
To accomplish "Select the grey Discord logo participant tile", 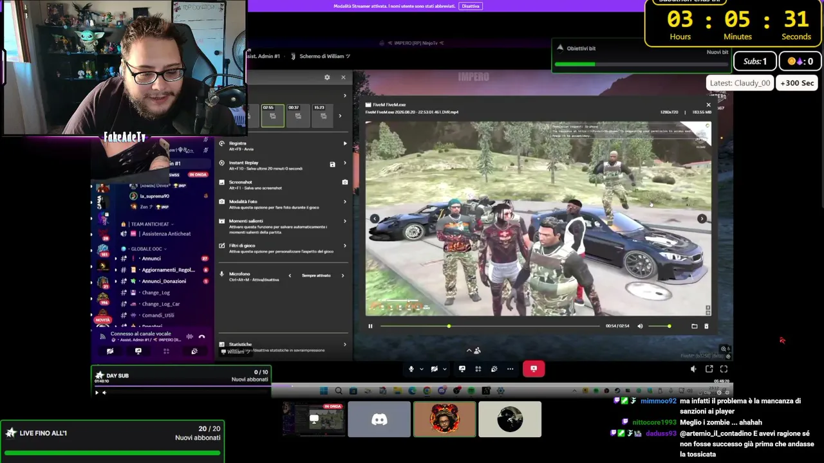I will 379,419.
